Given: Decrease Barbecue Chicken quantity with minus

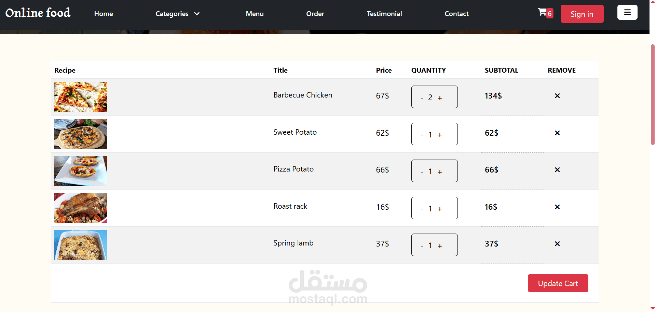Looking at the screenshot, I should 422,98.
